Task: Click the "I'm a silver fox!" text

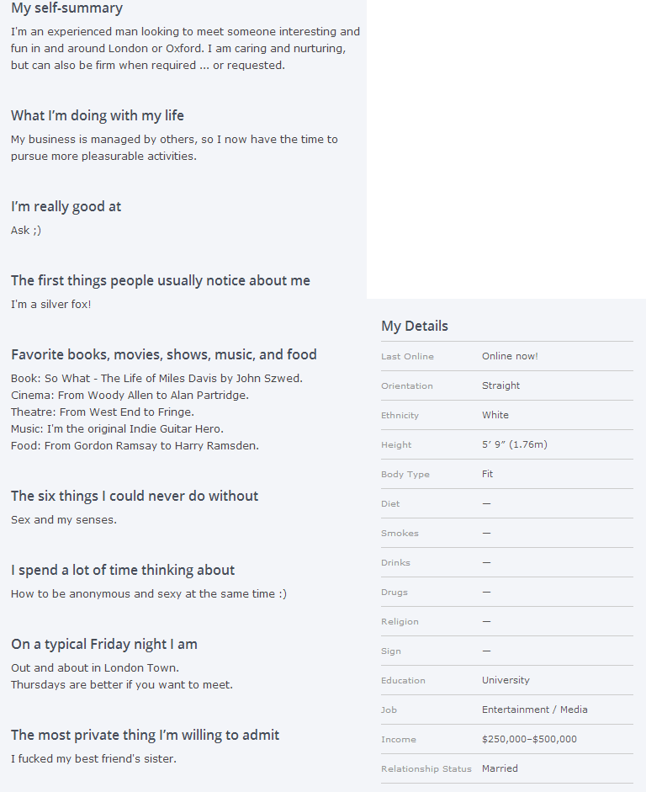Action: pyautogui.click(x=51, y=305)
